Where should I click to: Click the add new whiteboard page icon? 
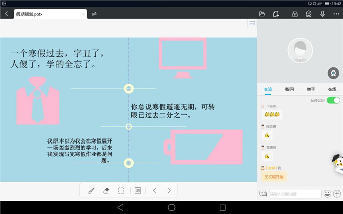(x=277, y=14)
